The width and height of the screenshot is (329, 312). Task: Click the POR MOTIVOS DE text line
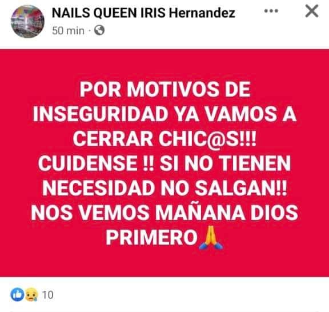[165, 90]
